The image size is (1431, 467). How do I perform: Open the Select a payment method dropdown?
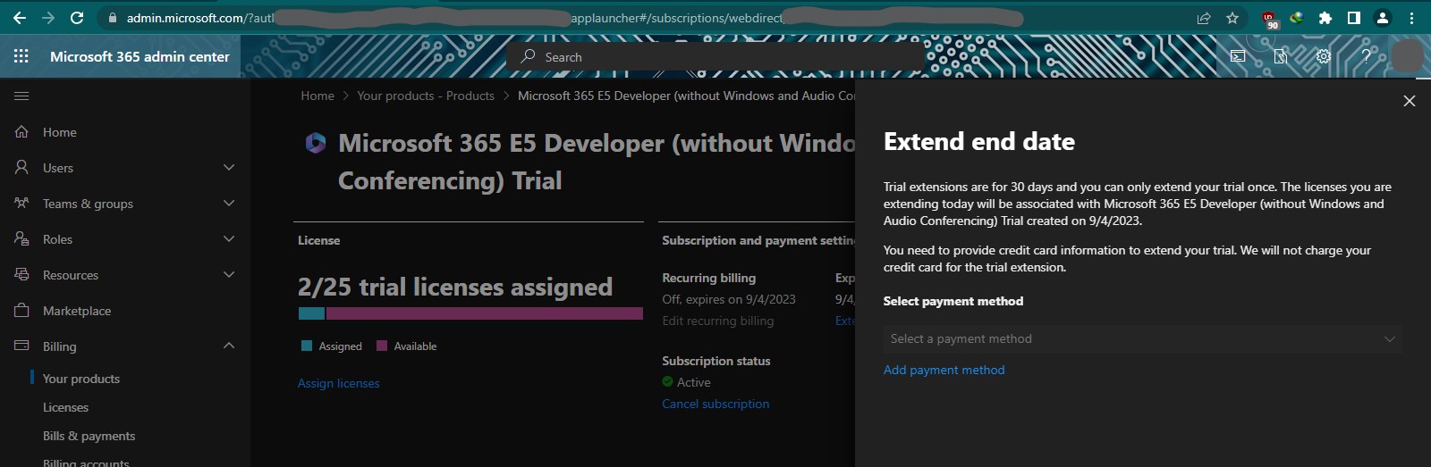point(1141,339)
